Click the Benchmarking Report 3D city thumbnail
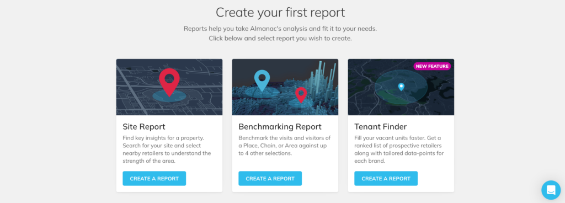The width and height of the screenshot is (565, 203). point(285,87)
